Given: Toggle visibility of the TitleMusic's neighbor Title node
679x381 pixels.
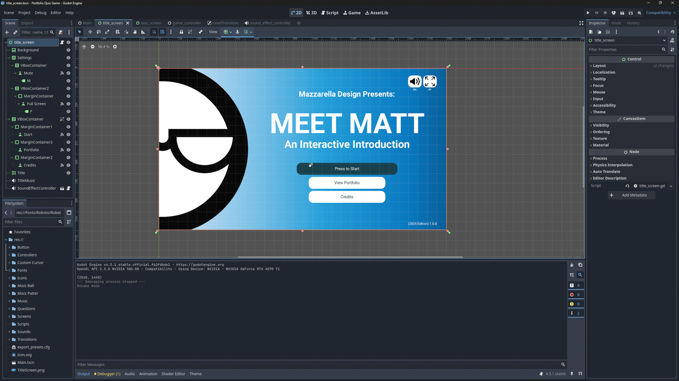Looking at the screenshot, I should point(68,173).
